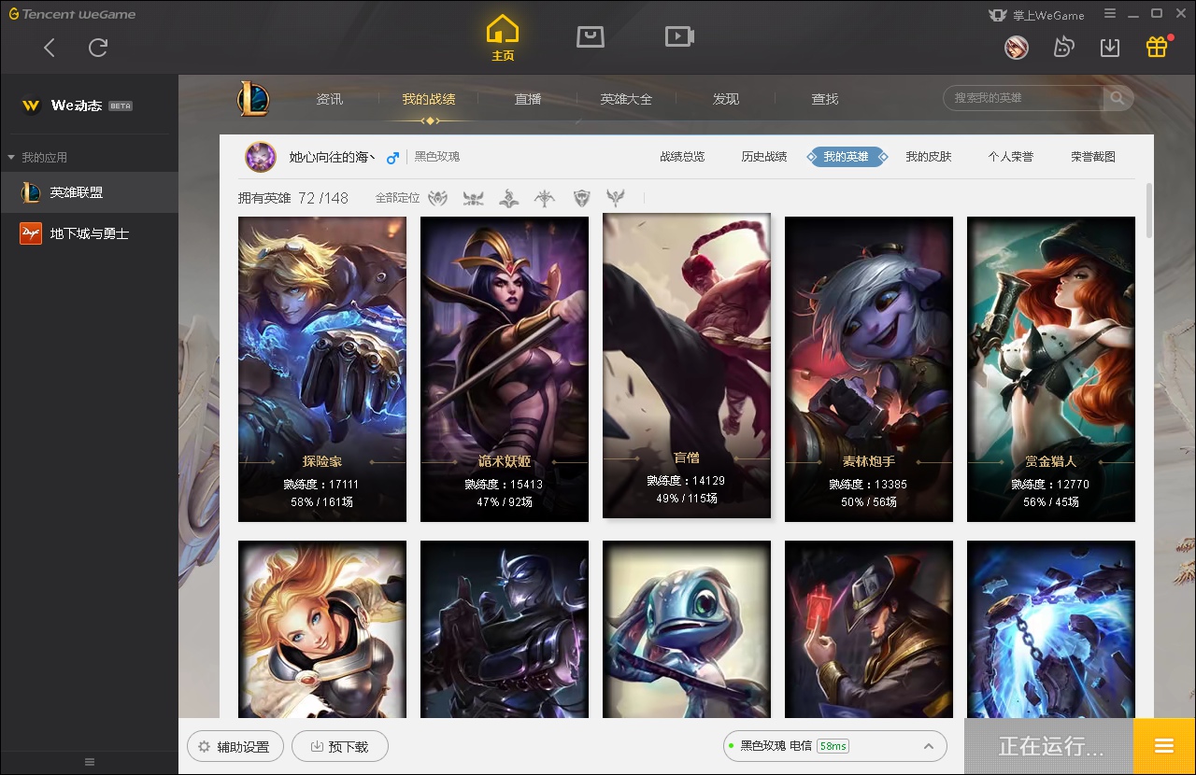Click the Tencent WeGame title logo
This screenshot has height=775, width=1196.
72,14
